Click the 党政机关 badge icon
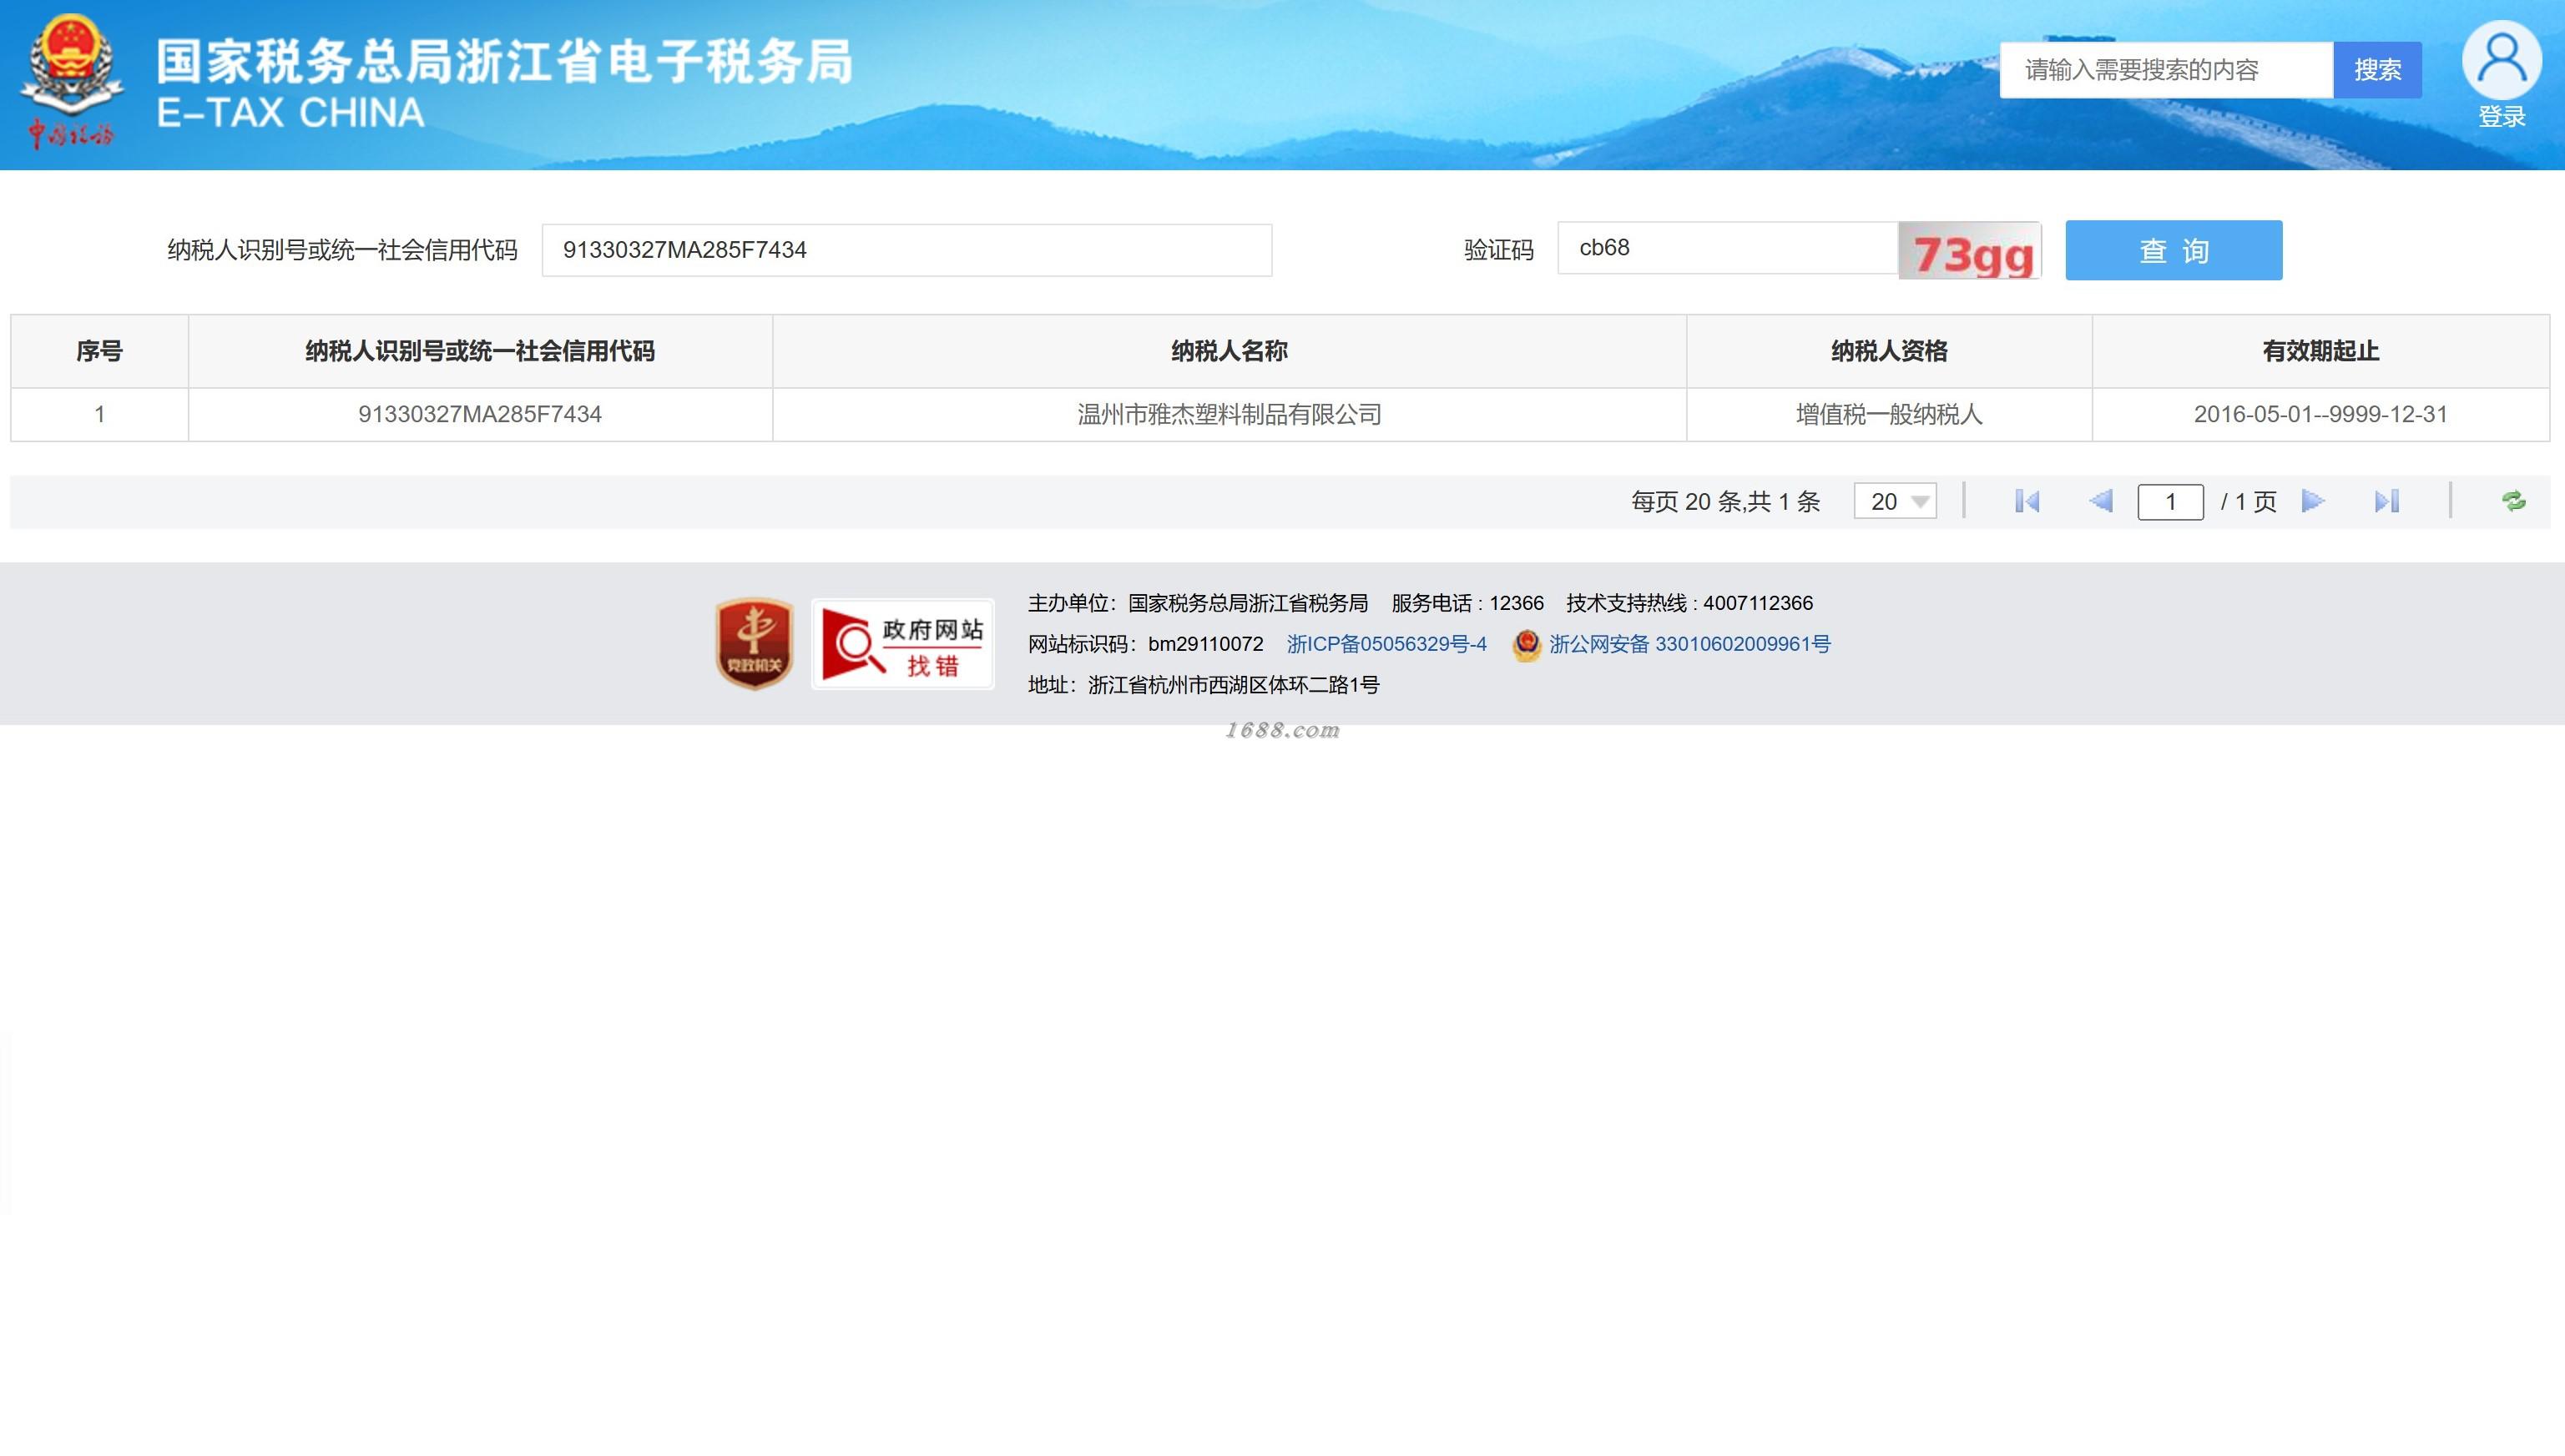The image size is (2565, 1456). pos(755,644)
